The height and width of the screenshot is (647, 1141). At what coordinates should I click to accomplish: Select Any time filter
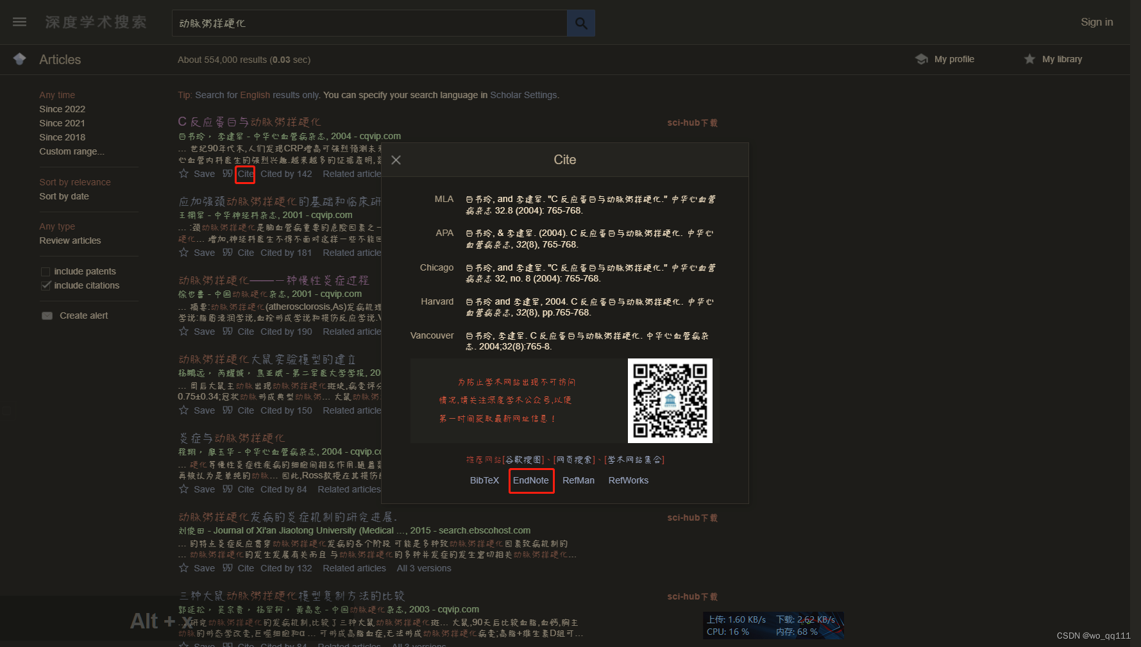[x=57, y=95]
